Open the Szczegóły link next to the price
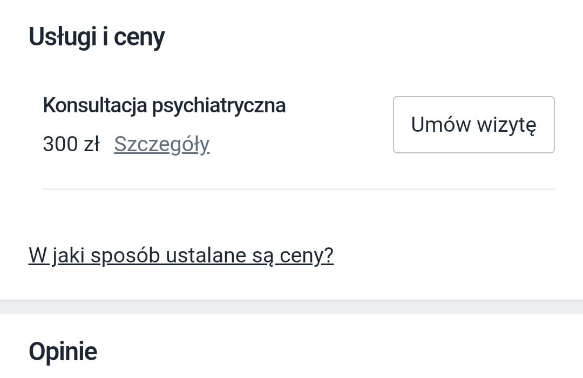The height and width of the screenshot is (378, 583). 161,144
